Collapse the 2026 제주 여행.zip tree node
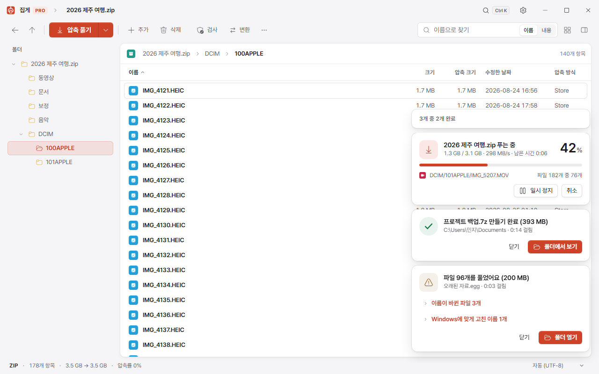This screenshot has width=599, height=374. (x=14, y=64)
